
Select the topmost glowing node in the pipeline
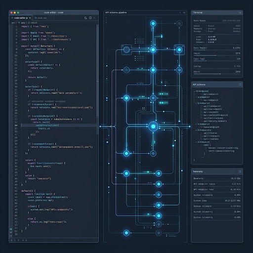[x=153, y=23]
